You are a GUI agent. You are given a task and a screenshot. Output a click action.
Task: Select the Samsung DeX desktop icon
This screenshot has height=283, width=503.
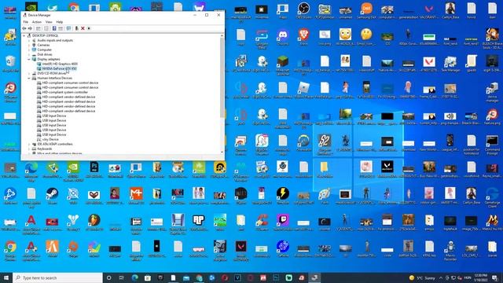(366, 10)
